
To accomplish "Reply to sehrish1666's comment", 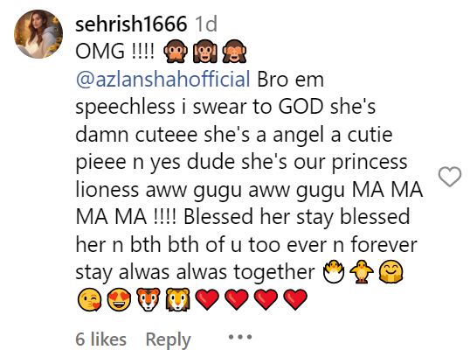I will [168, 340].
